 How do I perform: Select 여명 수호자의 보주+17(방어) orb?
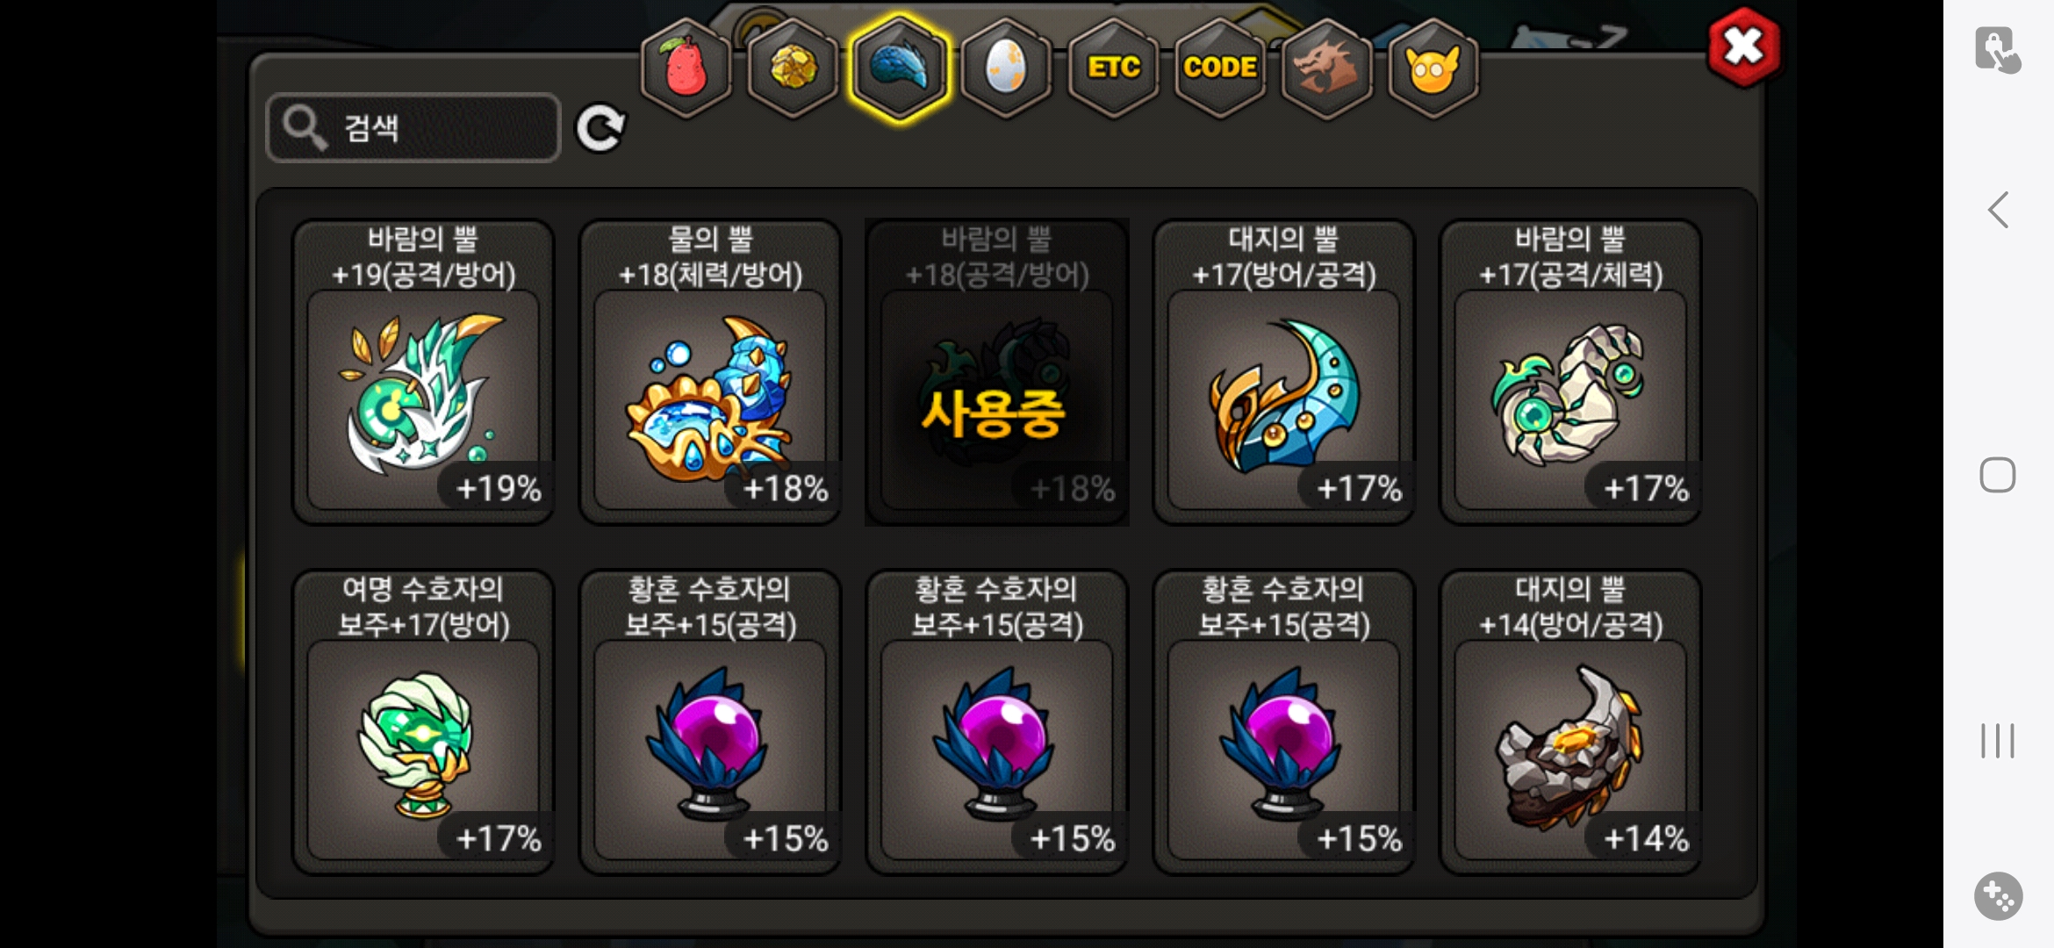click(x=423, y=722)
